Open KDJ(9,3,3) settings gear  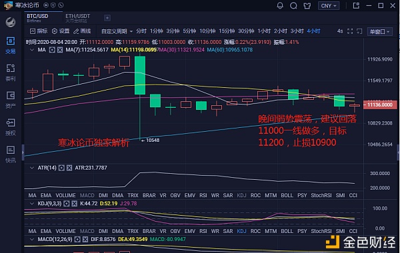coord(66,204)
